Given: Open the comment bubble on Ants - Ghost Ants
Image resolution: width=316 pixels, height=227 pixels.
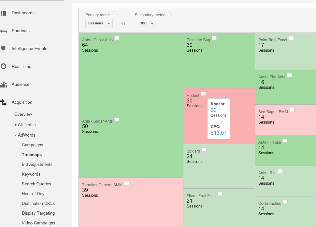Looking at the screenshot, I should click(x=117, y=38).
